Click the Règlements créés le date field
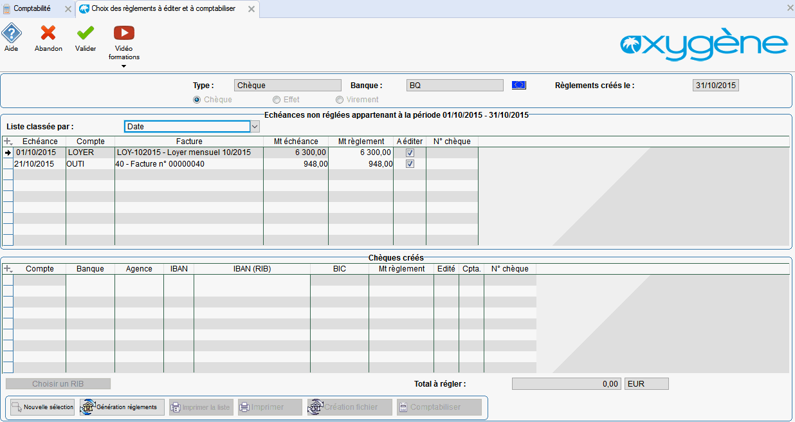The width and height of the screenshot is (795, 422). click(x=717, y=85)
